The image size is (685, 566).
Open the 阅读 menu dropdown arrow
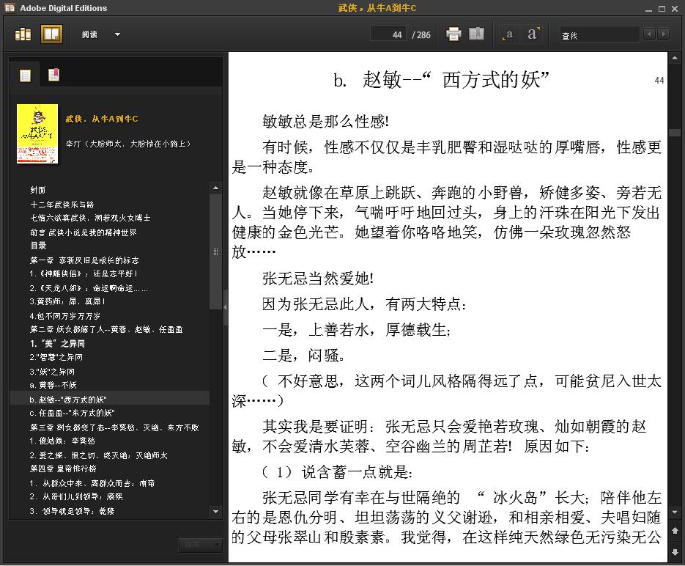[117, 34]
